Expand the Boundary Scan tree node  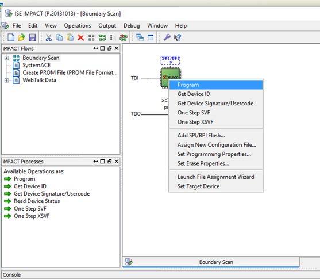pos(6,58)
